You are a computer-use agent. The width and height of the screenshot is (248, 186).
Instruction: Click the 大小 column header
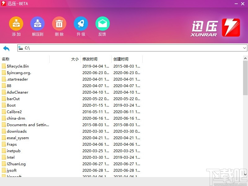click(x=75, y=59)
